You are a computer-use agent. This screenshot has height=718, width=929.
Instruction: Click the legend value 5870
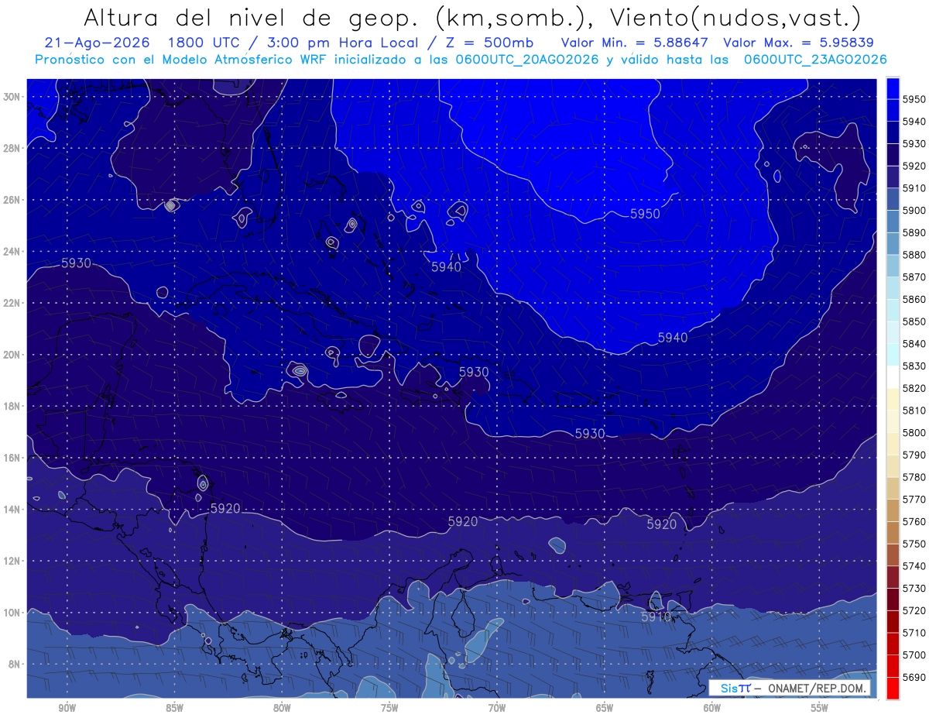coord(914,277)
